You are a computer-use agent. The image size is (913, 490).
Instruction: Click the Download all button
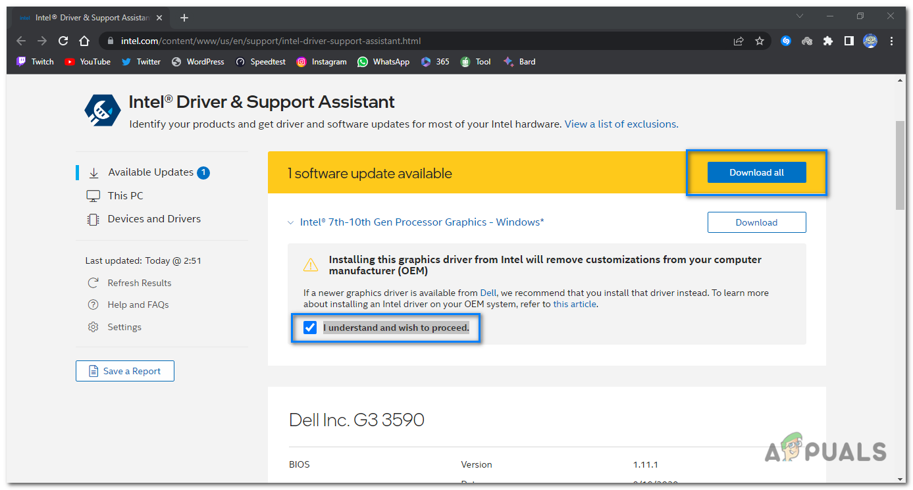coord(756,172)
